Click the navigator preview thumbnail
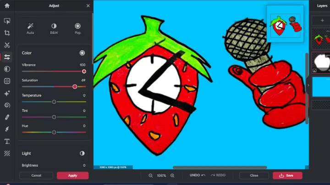 (285, 24)
